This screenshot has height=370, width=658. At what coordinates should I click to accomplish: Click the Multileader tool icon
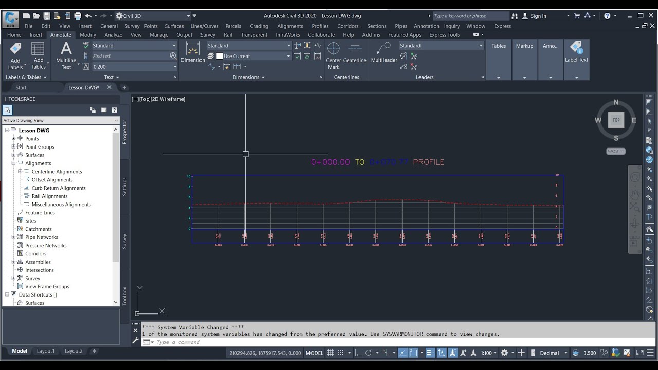point(384,49)
